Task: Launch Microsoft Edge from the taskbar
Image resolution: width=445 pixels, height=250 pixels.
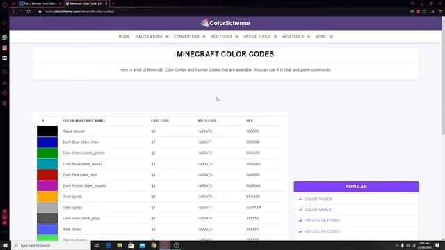Action: click(x=108, y=245)
